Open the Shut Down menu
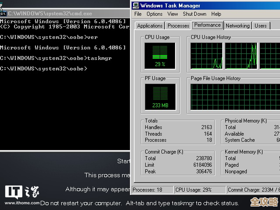Viewport: 280px width, 210px height. pos(194,14)
